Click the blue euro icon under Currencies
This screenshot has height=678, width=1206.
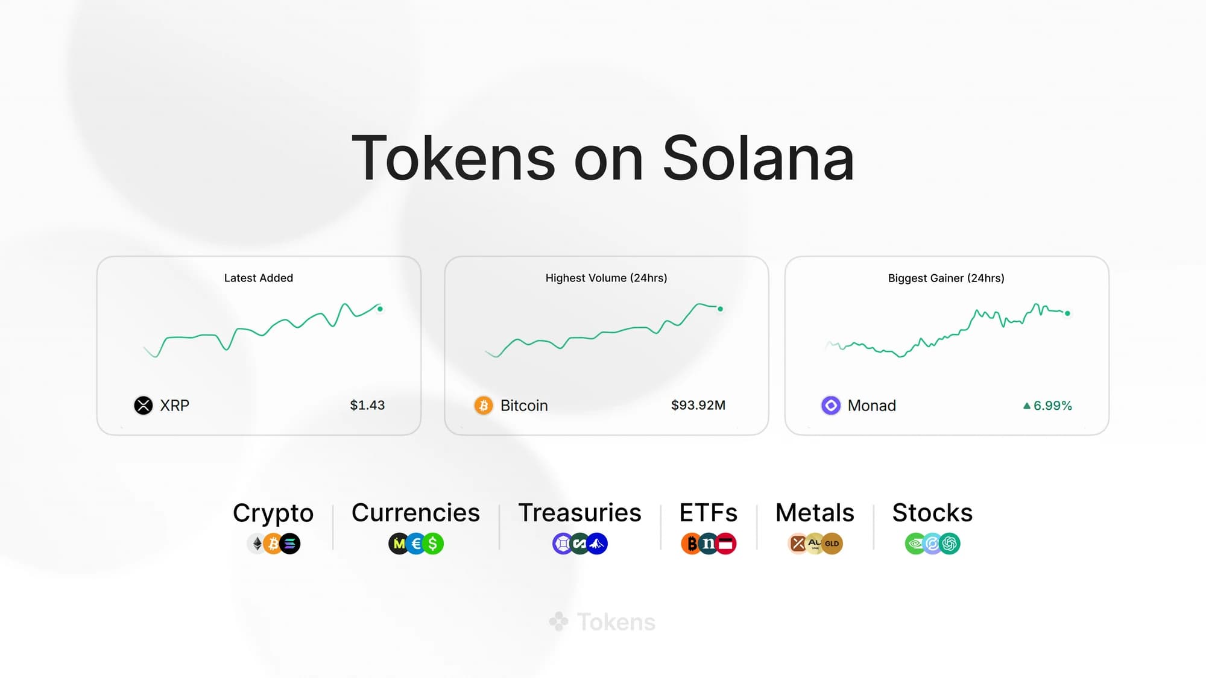416,544
